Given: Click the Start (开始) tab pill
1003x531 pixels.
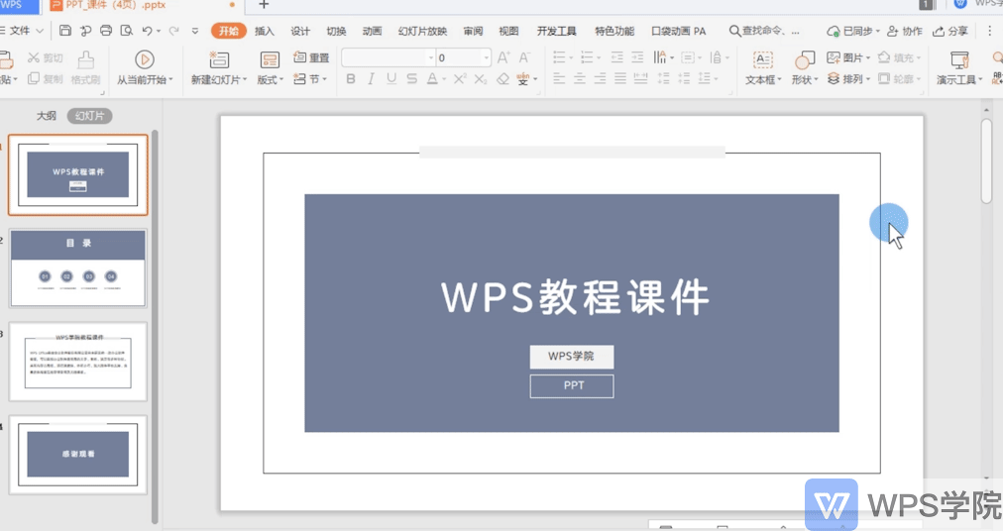Looking at the screenshot, I should (228, 31).
